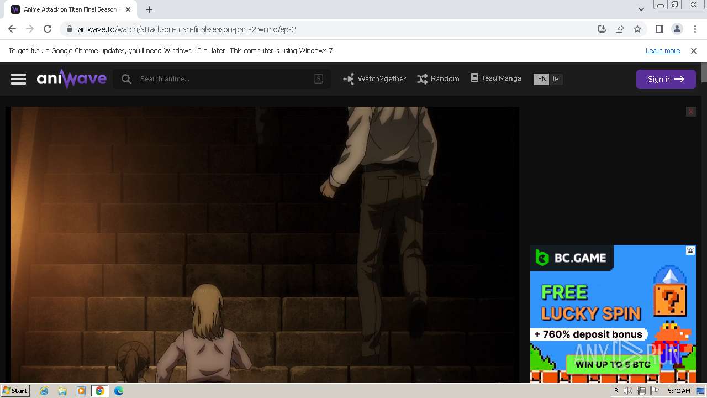Open the aniwave hamburger menu
Screen dimensions: 707x398
pyautogui.click(x=18, y=79)
